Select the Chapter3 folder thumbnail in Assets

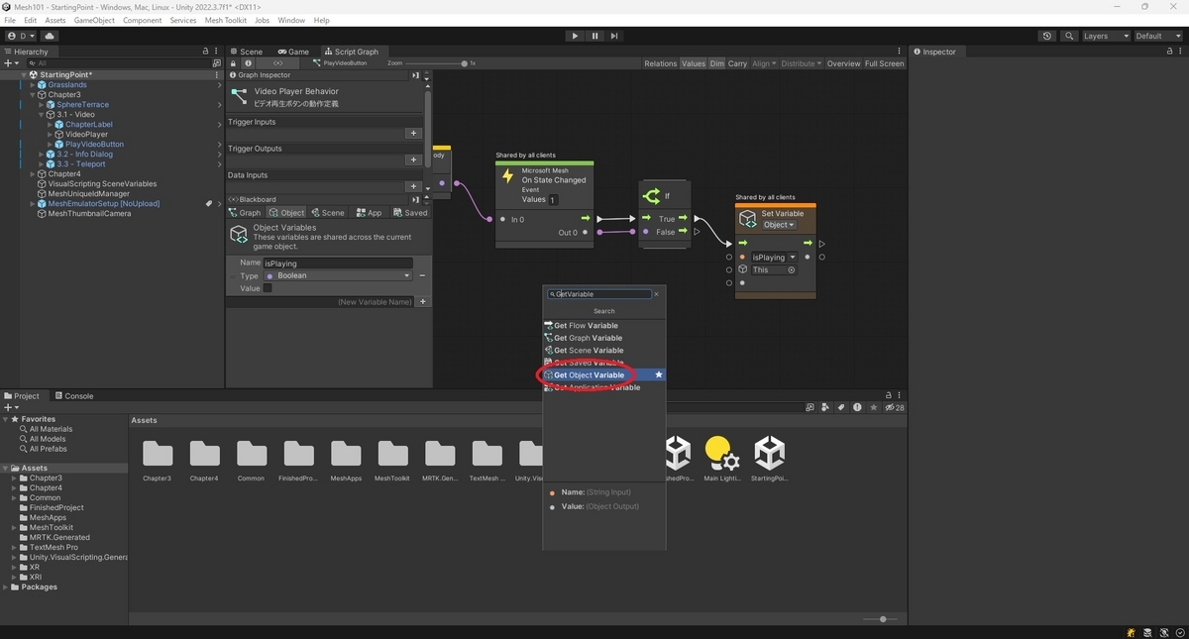point(158,454)
